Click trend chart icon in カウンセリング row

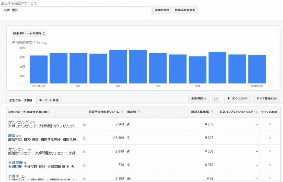[x=85, y=125]
